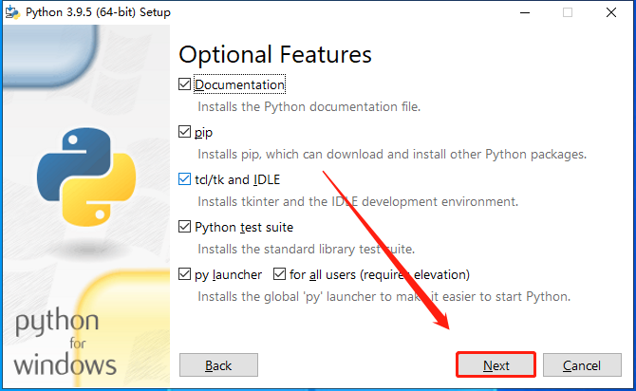Click the 'Python 3.9.5 (64-bit) Setup' title
This screenshot has width=636, height=391.
98,12
